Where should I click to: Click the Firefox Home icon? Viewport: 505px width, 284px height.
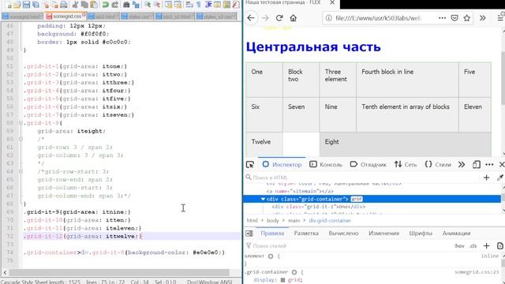point(293,18)
